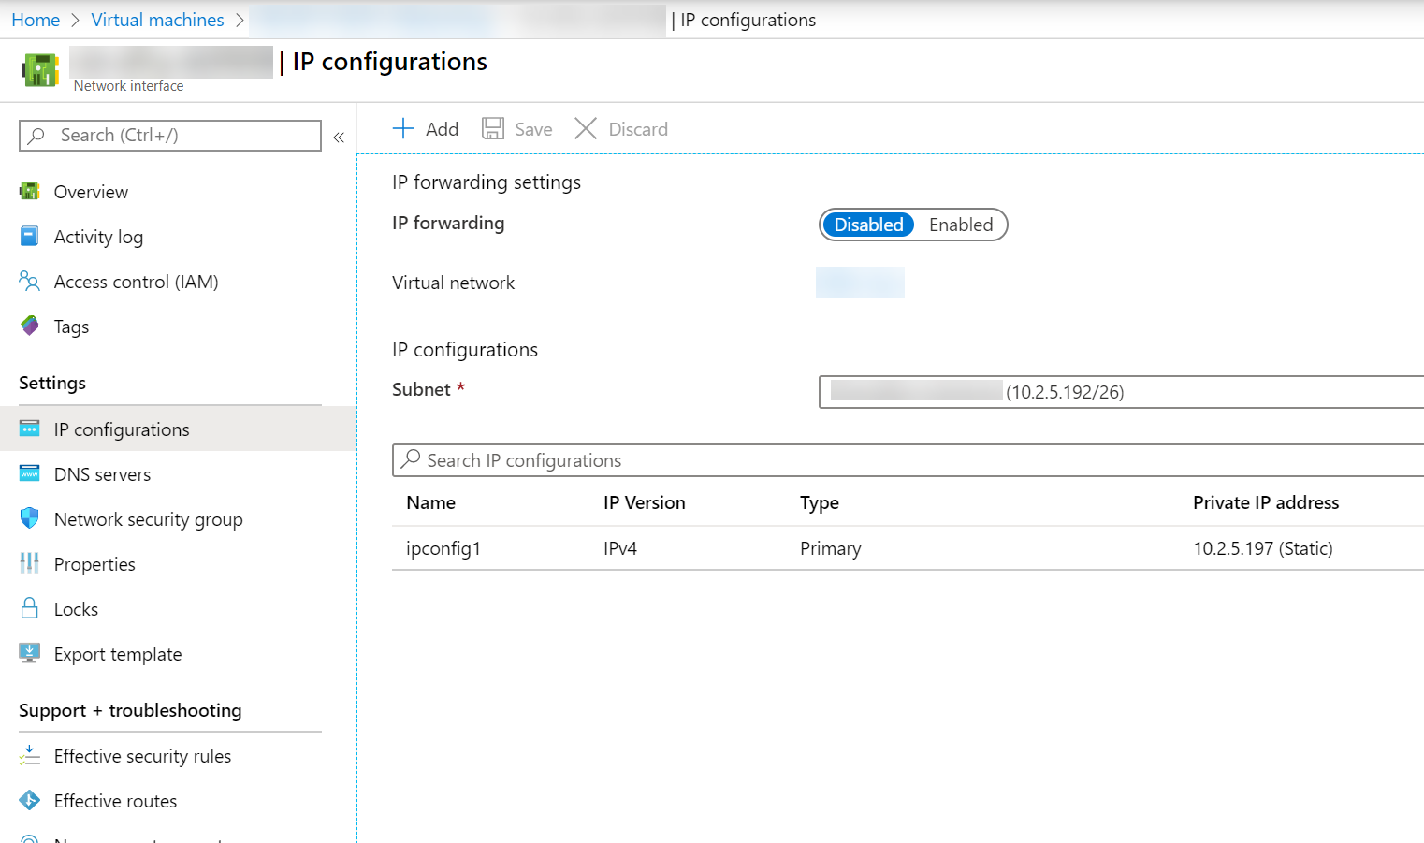Collapse the left navigation pane
Screen dimensions: 1424x843
point(339,137)
